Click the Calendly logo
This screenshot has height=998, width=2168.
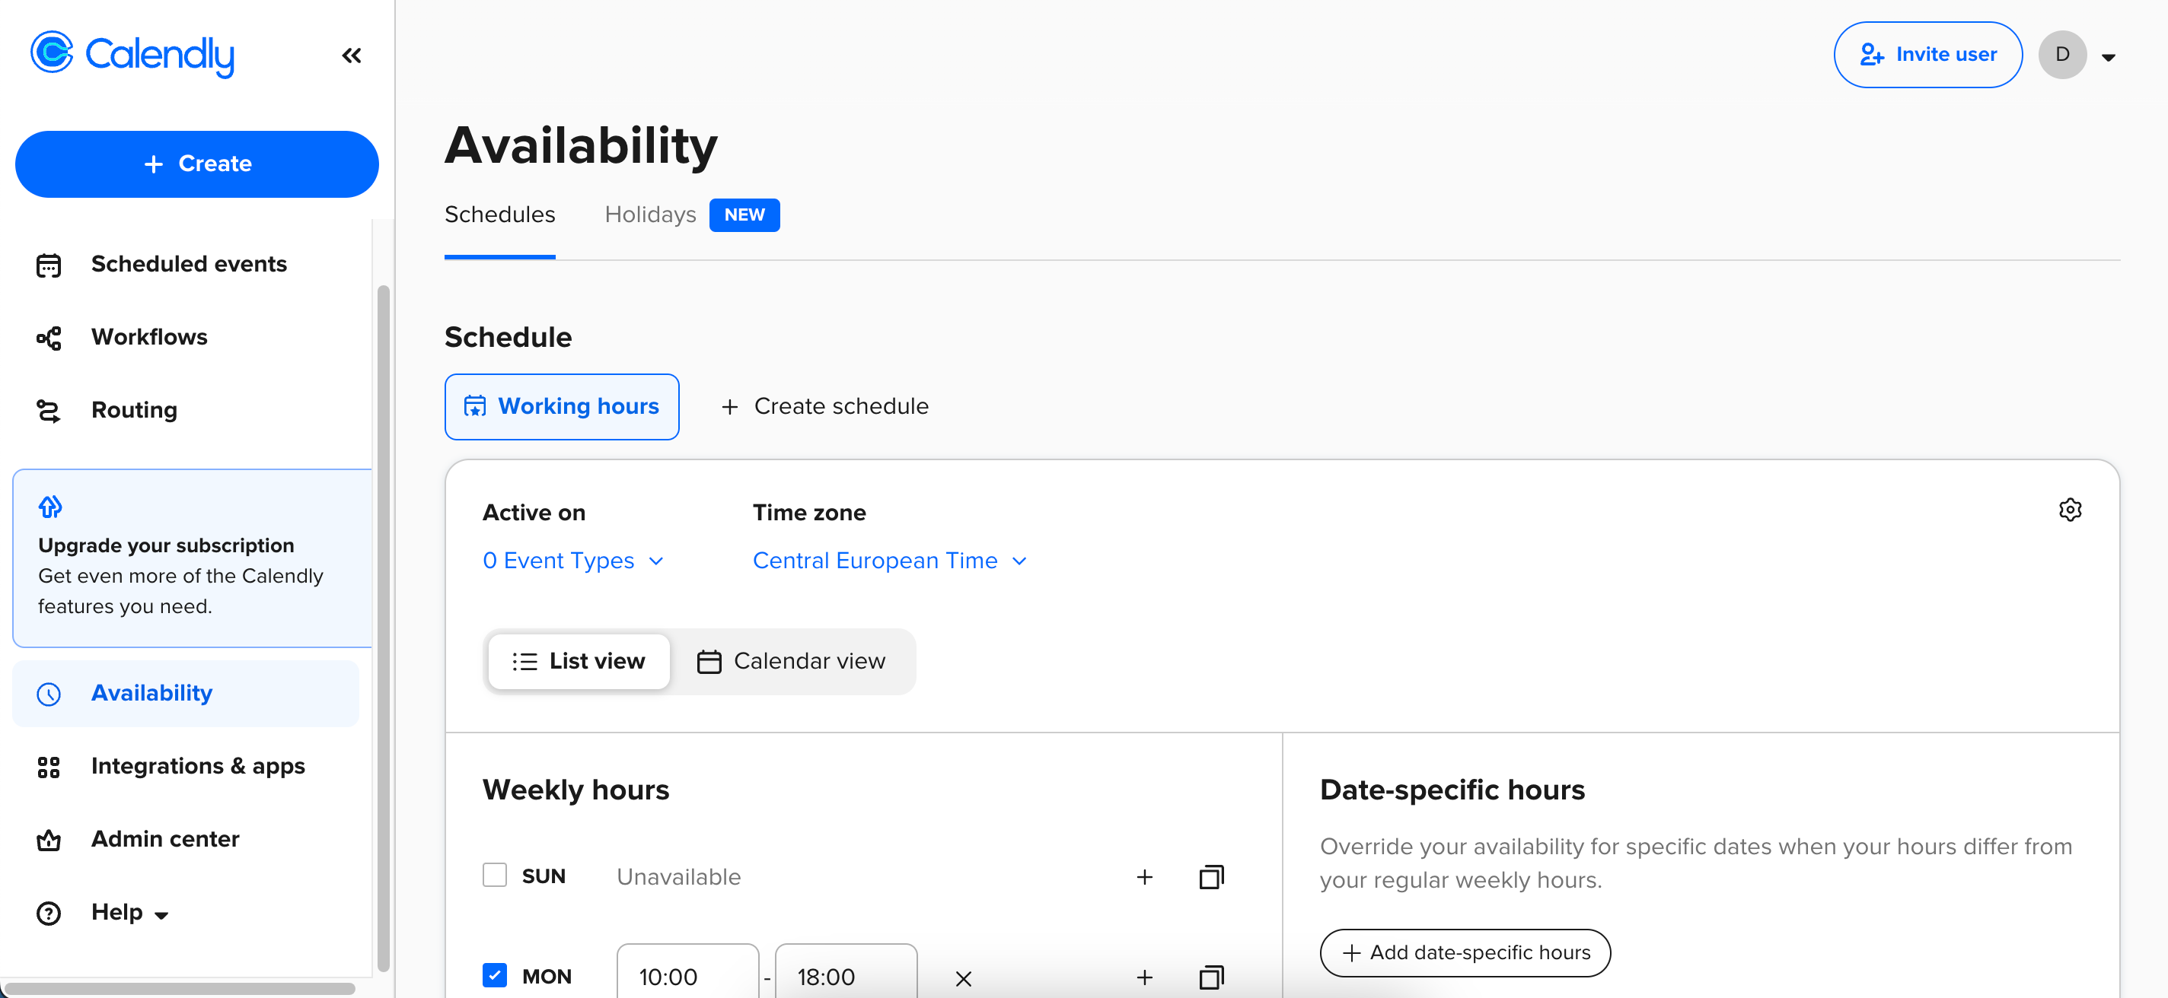point(133,54)
